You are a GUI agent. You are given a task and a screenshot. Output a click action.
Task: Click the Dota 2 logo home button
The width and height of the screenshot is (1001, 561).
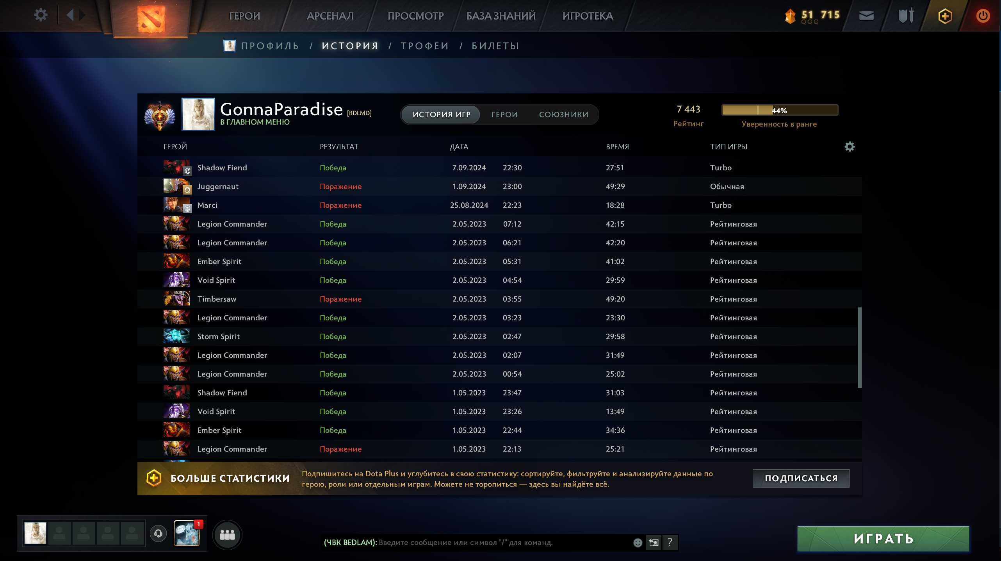151,18
